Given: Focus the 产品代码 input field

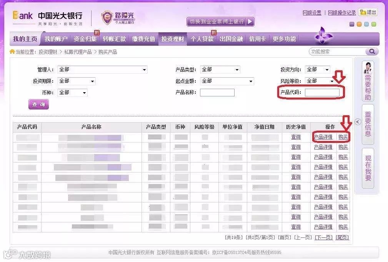Looking at the screenshot, I should click(x=322, y=93).
